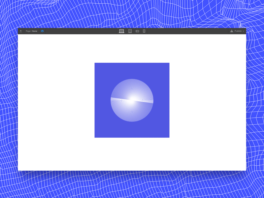Click empty dark top bar area left of breakpoints

(x=82, y=31)
